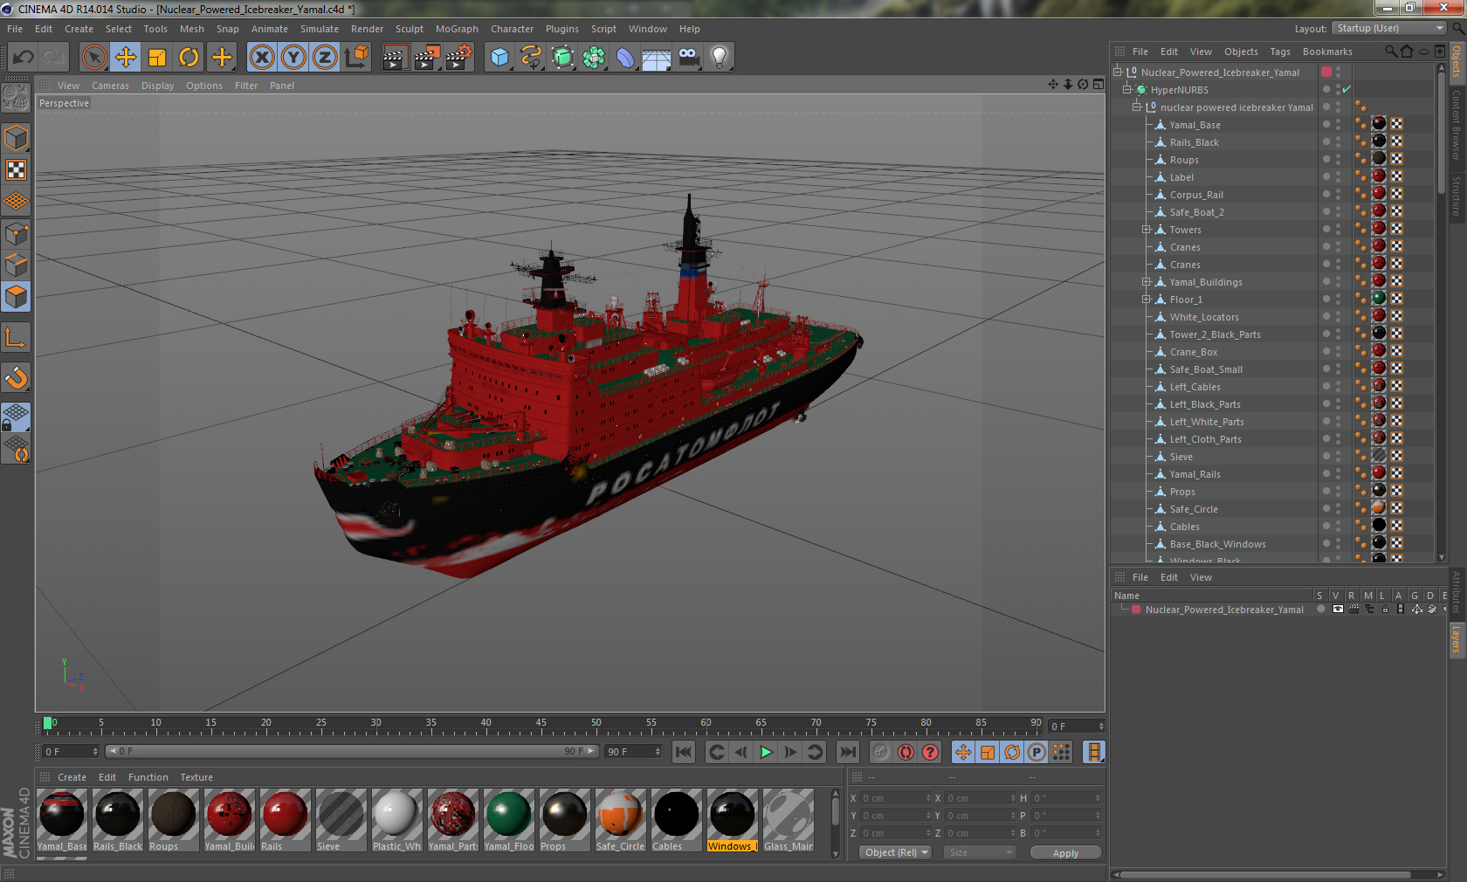Open the deformer objects icon

[x=625, y=58]
